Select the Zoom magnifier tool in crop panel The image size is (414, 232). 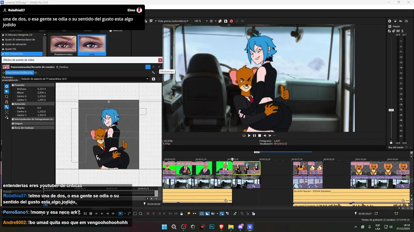(6, 97)
